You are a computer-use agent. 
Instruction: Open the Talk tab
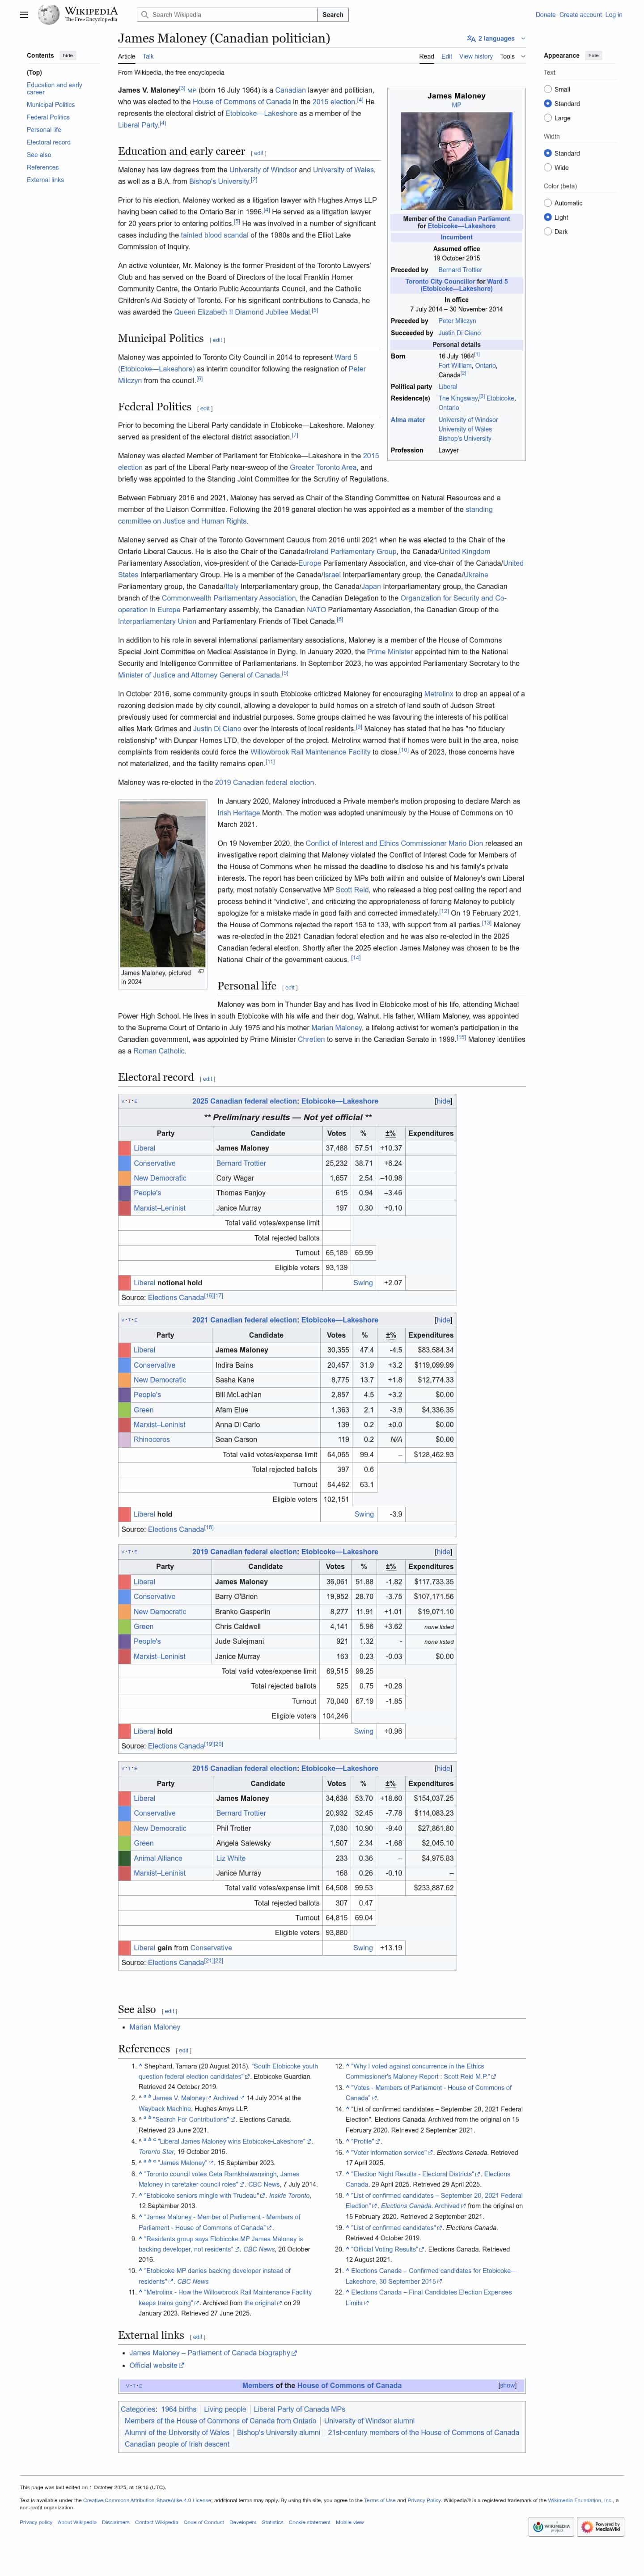(148, 57)
